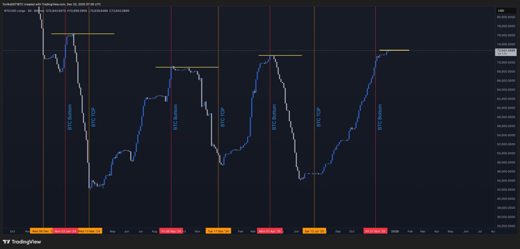Click the Fri 06 Sep '24 date label
This screenshot has height=249, width=520.
click(171, 231)
